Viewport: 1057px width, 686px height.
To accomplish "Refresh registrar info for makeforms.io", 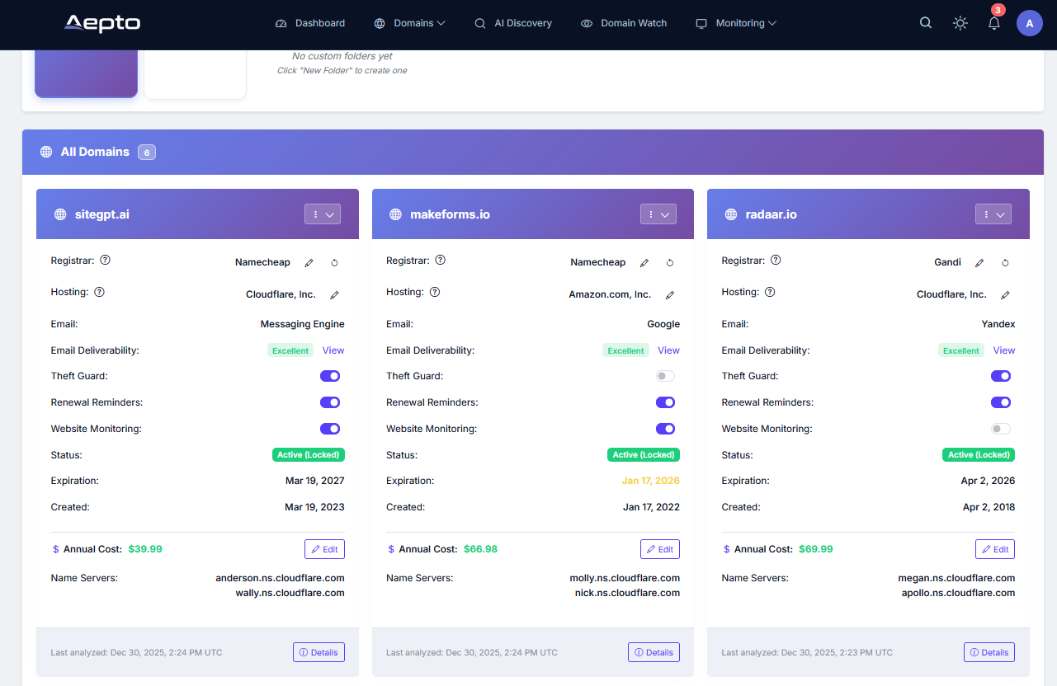I will coord(669,262).
